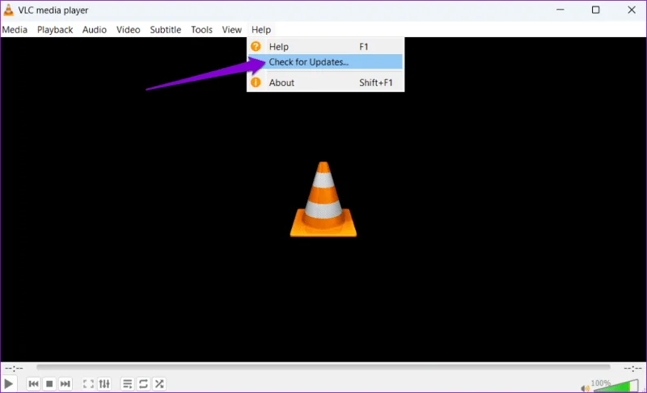Open the Subtitle menu
Viewport: 647px width, 393px height.
coord(166,30)
